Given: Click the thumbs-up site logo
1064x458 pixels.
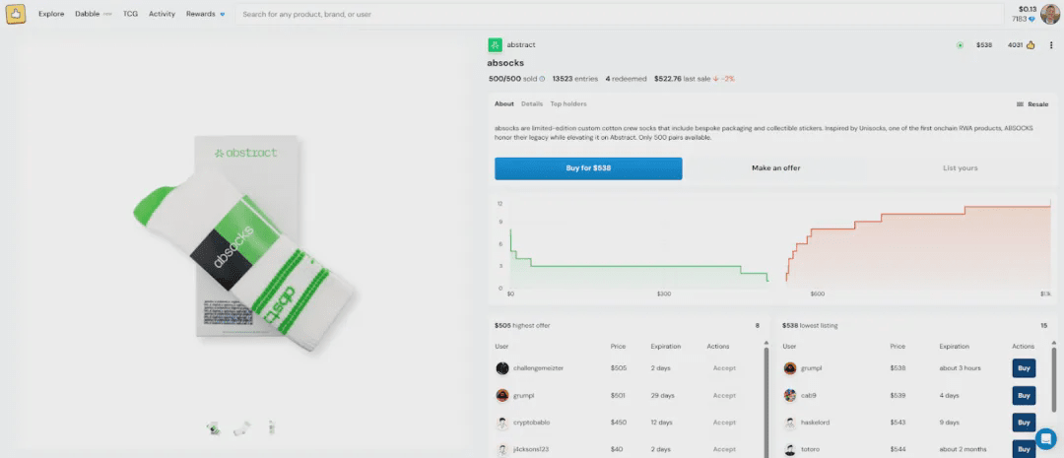Looking at the screenshot, I should [16, 14].
